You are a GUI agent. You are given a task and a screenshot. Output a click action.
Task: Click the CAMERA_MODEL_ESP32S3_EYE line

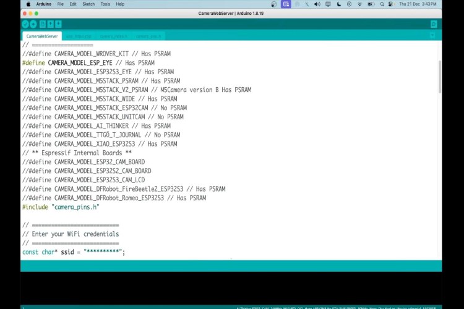point(98,72)
